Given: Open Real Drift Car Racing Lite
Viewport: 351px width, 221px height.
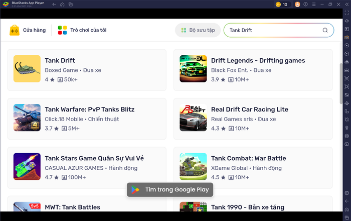Looking at the screenshot, I should coord(253,119).
